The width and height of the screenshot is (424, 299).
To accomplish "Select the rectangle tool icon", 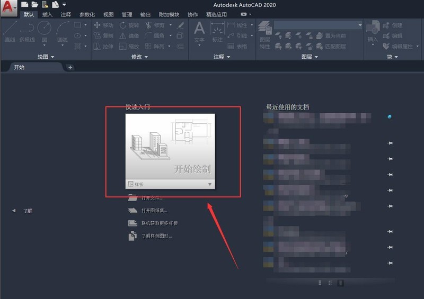I will (x=77, y=25).
